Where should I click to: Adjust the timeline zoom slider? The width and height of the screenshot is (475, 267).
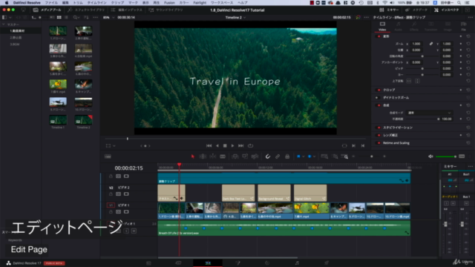pos(372,156)
